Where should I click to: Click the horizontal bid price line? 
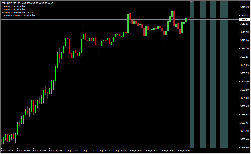(100, 19)
